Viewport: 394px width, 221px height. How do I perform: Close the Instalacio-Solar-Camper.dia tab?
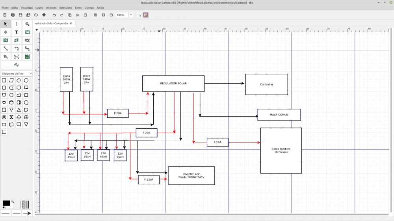(x=71, y=23)
